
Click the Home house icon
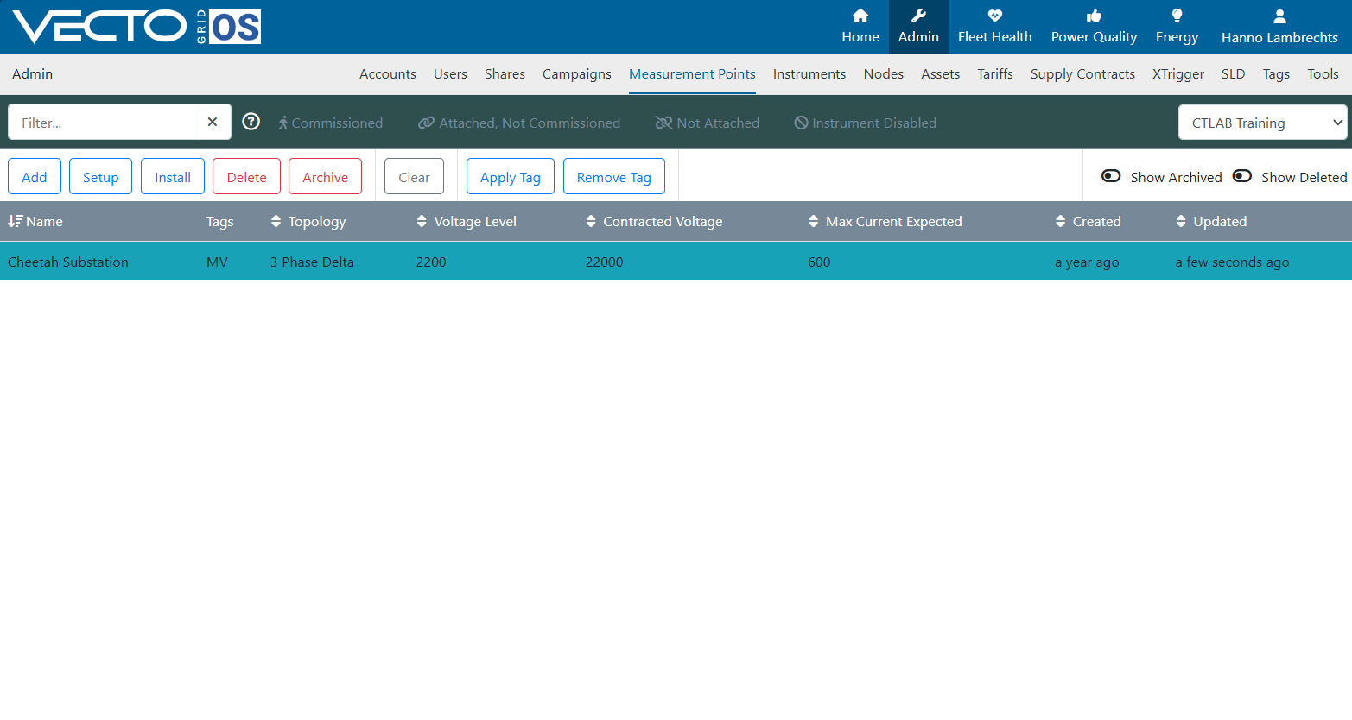click(860, 16)
